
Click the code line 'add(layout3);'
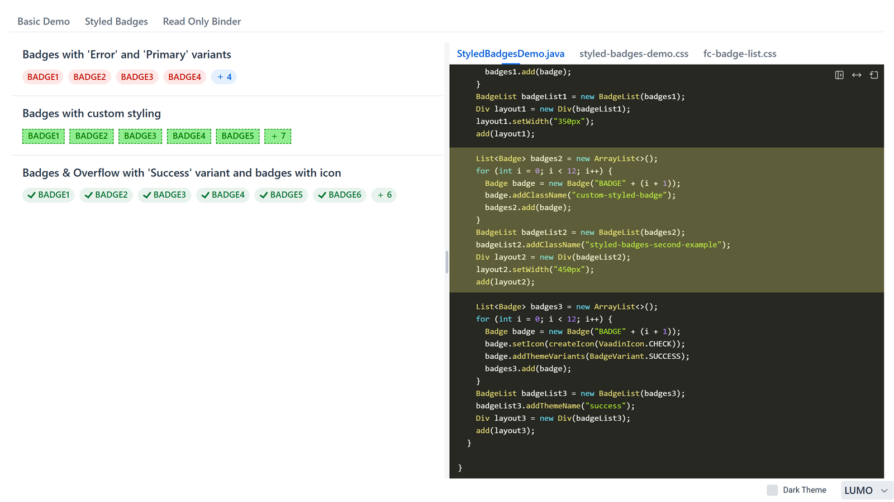coord(505,431)
